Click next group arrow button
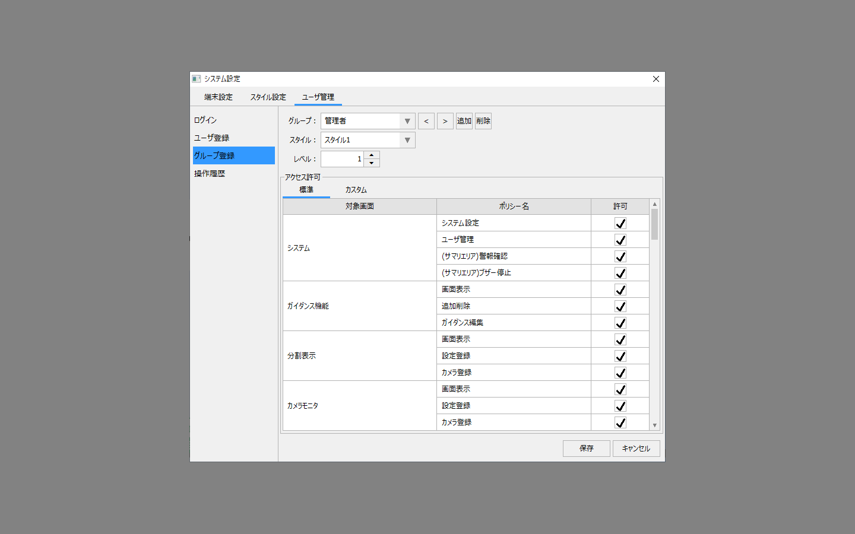This screenshot has height=534, width=855. click(445, 121)
